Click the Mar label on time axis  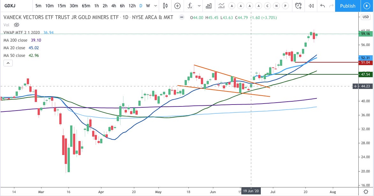[41, 192]
